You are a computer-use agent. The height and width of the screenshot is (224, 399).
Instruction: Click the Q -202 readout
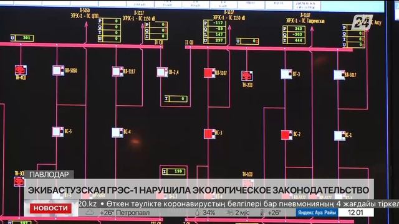[x=294, y=35]
